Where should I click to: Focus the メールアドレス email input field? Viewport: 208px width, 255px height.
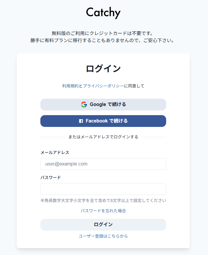[103, 164]
